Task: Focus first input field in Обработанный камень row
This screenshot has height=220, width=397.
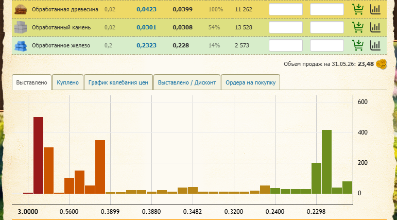Action: point(286,27)
